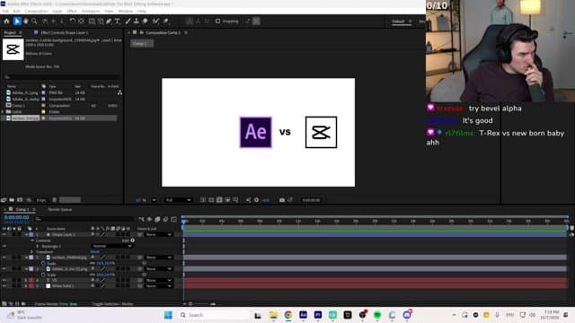Image resolution: width=575 pixels, height=323 pixels.
Task: Click the current time 0:00:00:00 display
Action: (16, 217)
